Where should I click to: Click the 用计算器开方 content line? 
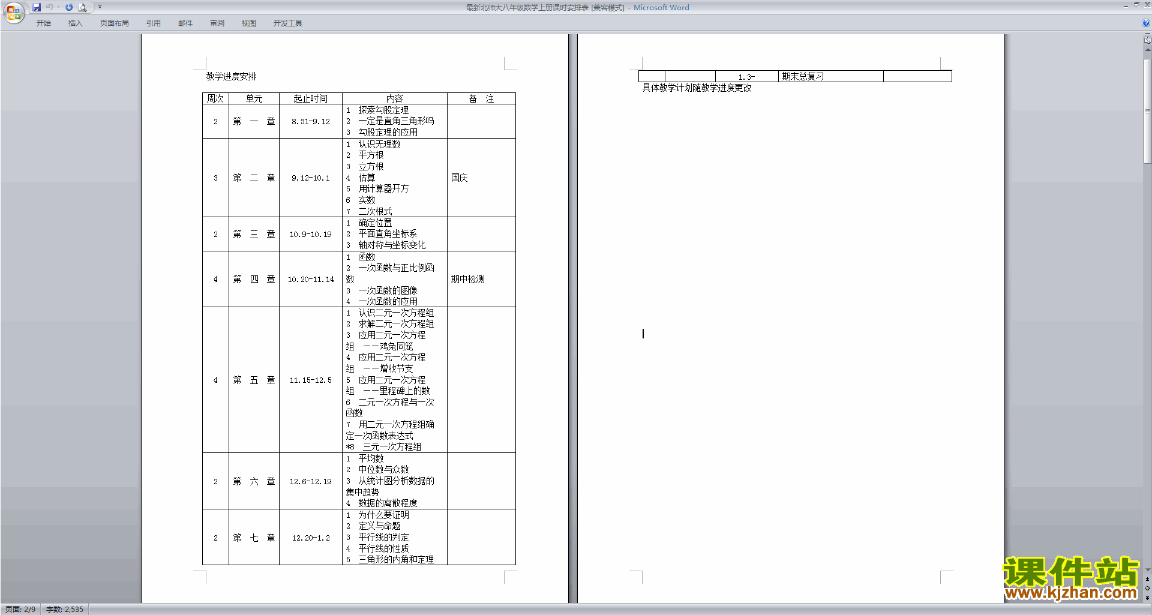click(383, 189)
